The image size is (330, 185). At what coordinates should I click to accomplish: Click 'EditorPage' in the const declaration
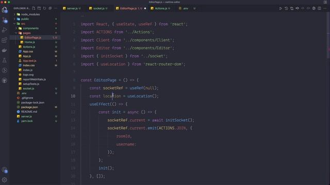coord(105,80)
